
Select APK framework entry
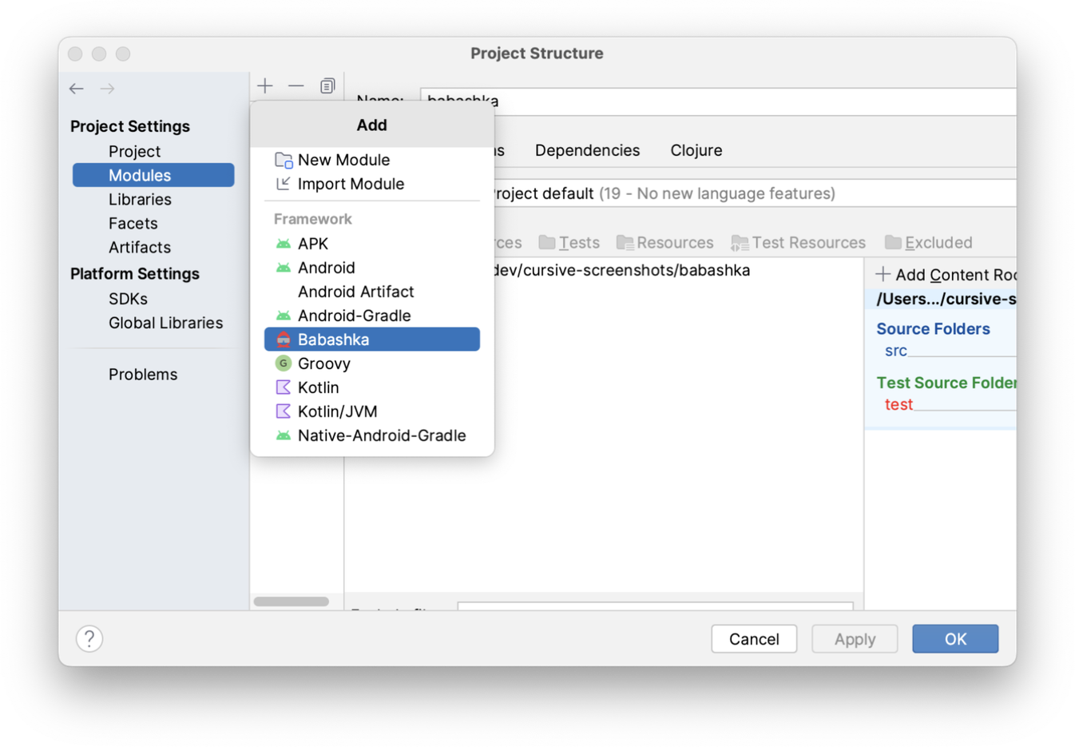372,244
